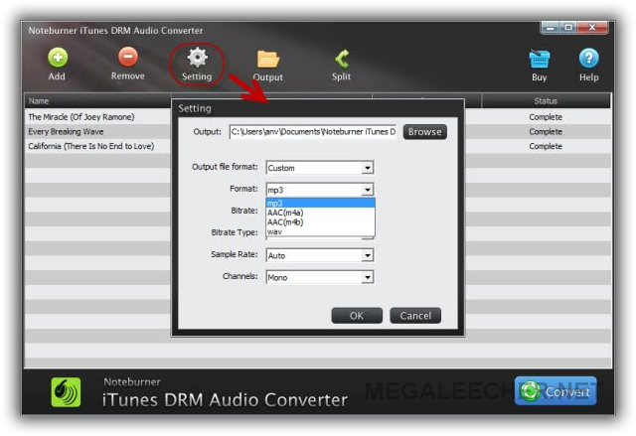Viewport: 636px width, 436px height.
Task: Click the Output path input field
Action: coord(313,132)
